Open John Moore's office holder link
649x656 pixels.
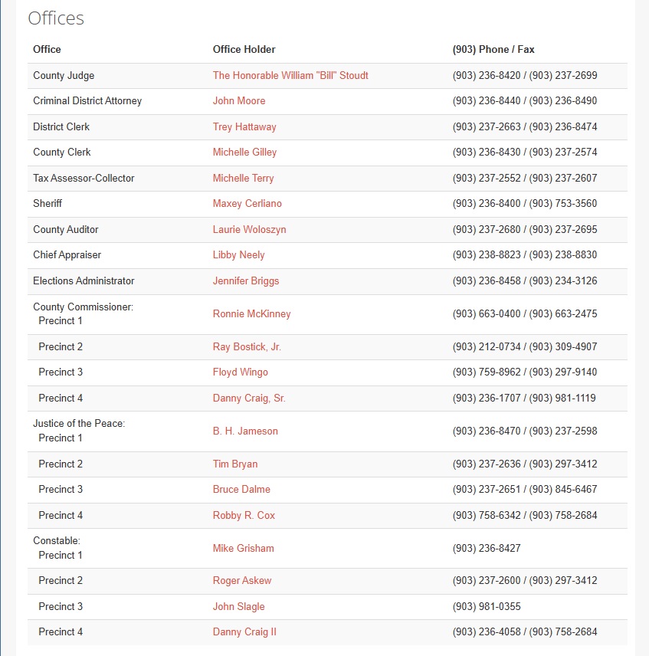coord(239,101)
